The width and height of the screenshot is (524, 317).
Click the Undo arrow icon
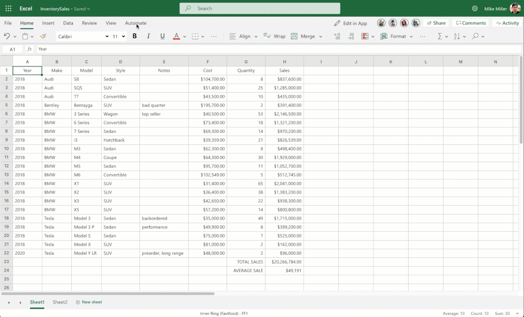click(7, 37)
